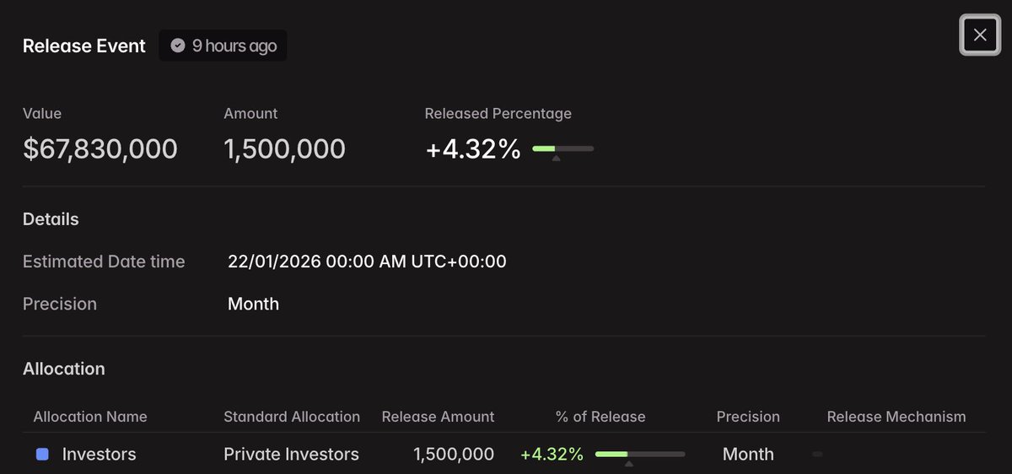The width and height of the screenshot is (1012, 474).
Task: Click the triangle marker under Investors release bar
Action: point(628,463)
